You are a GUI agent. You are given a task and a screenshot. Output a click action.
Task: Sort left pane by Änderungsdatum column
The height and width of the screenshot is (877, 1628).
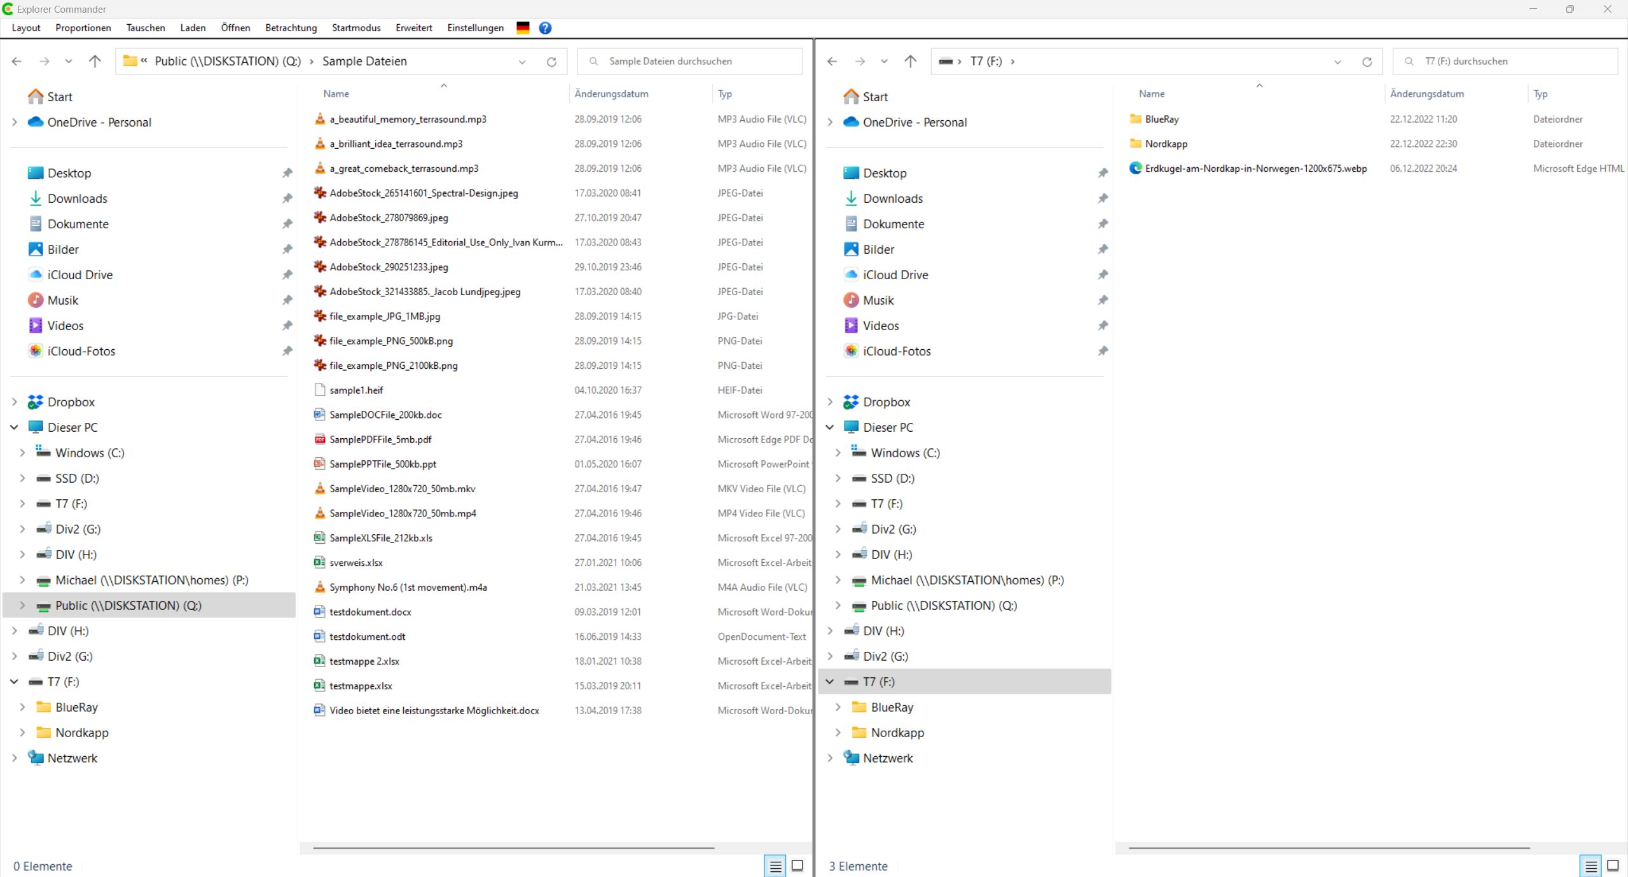coord(611,93)
